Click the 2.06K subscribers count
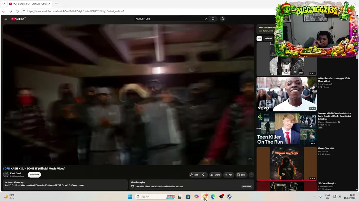Screen dimensions: 359x201 click(17, 176)
